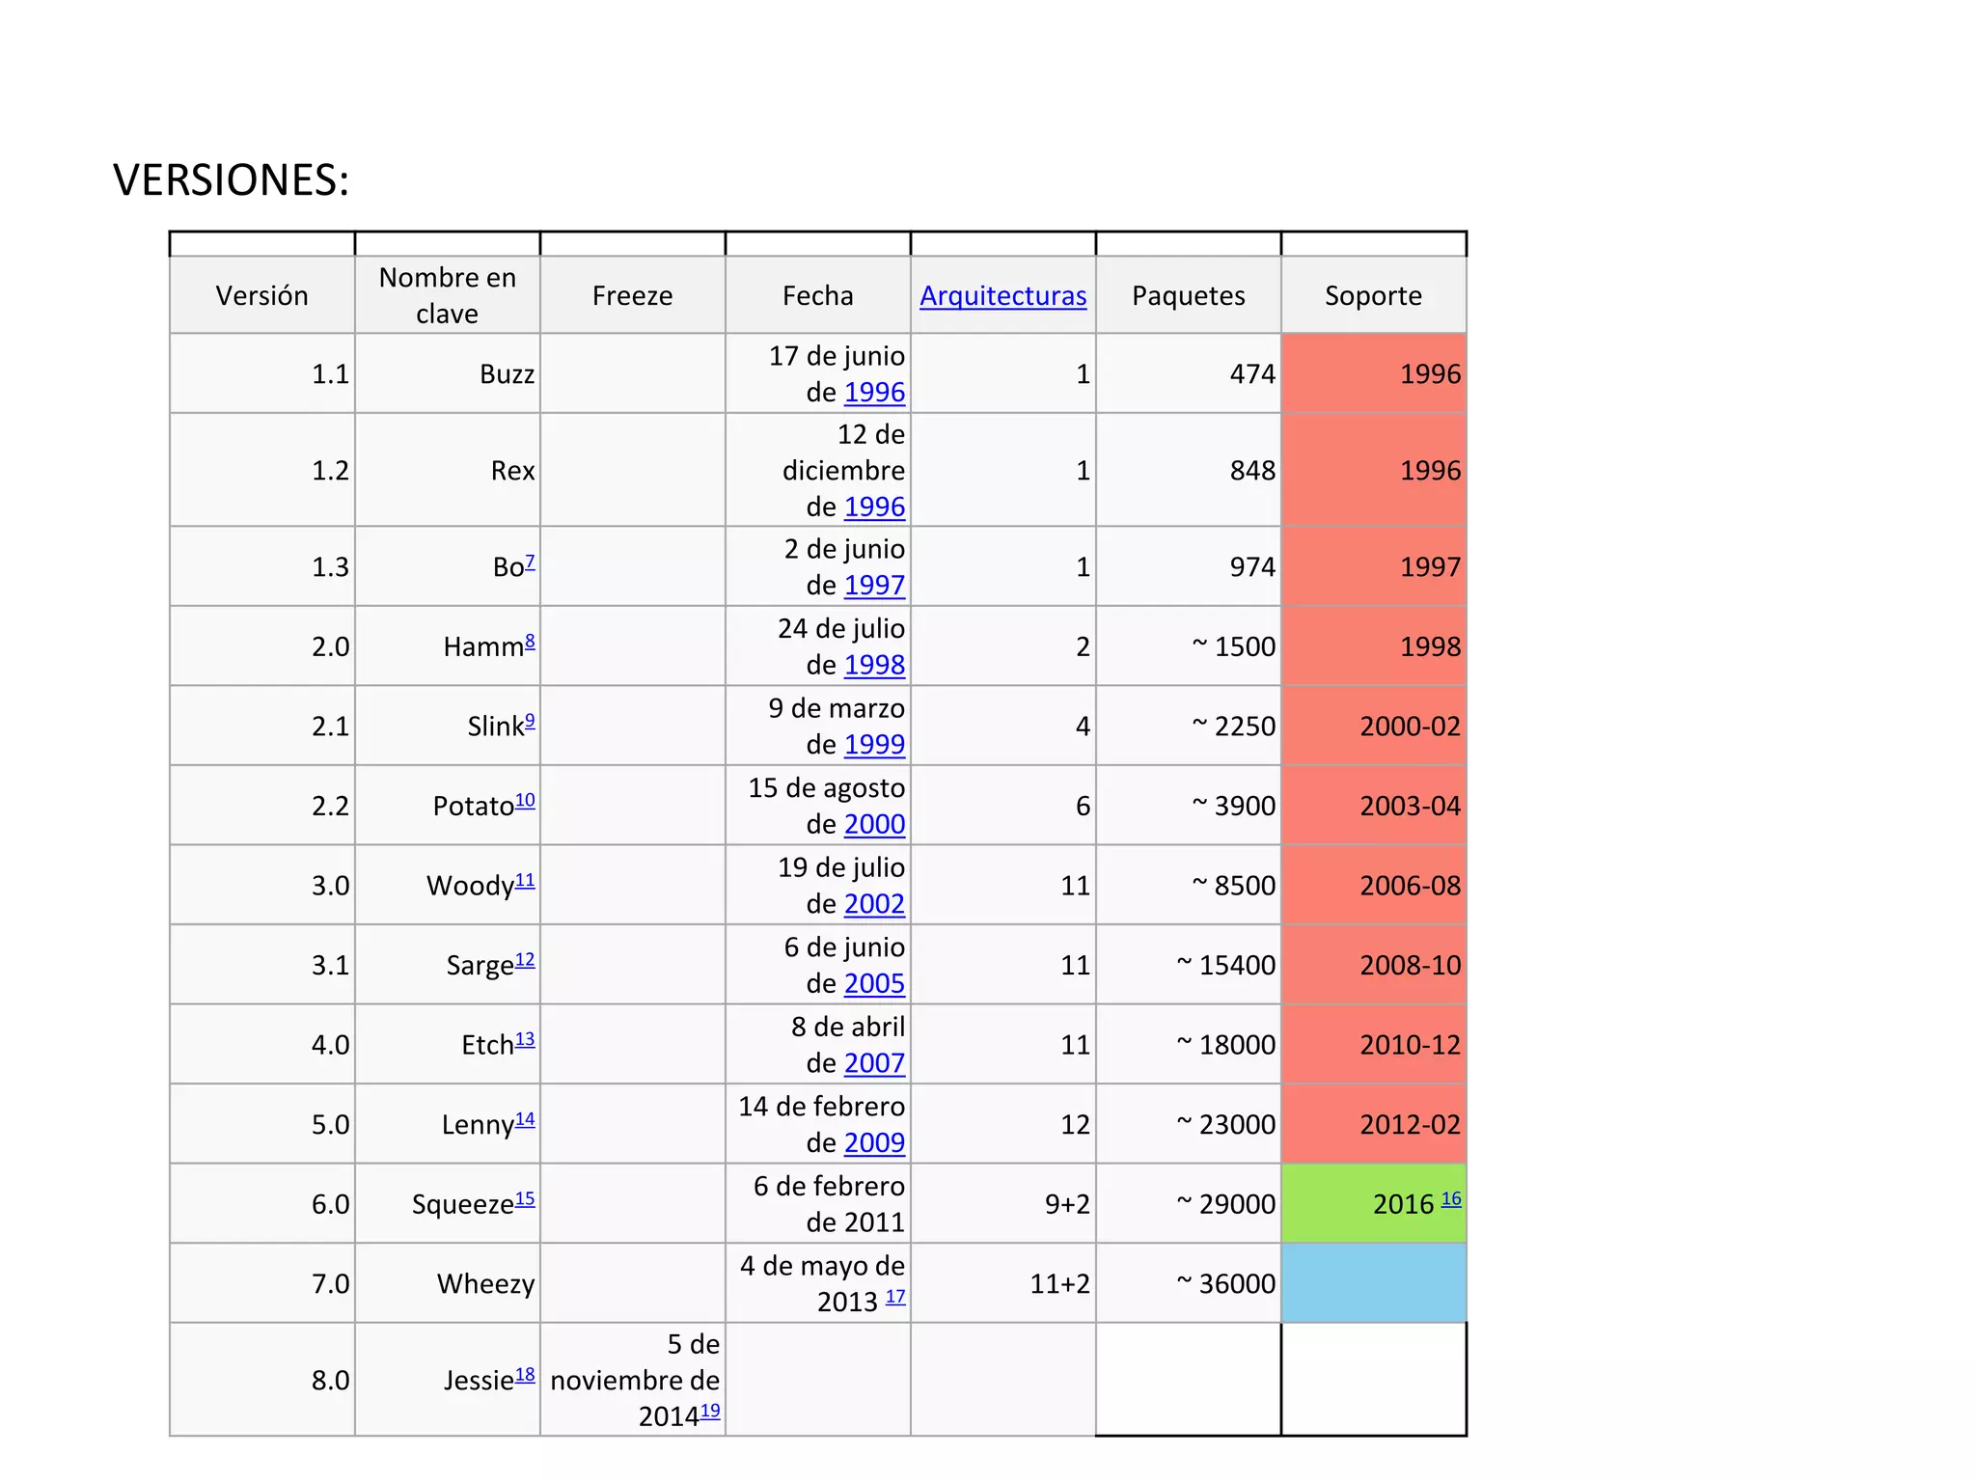
Task: Open the 1998 year link
Action: tap(874, 665)
